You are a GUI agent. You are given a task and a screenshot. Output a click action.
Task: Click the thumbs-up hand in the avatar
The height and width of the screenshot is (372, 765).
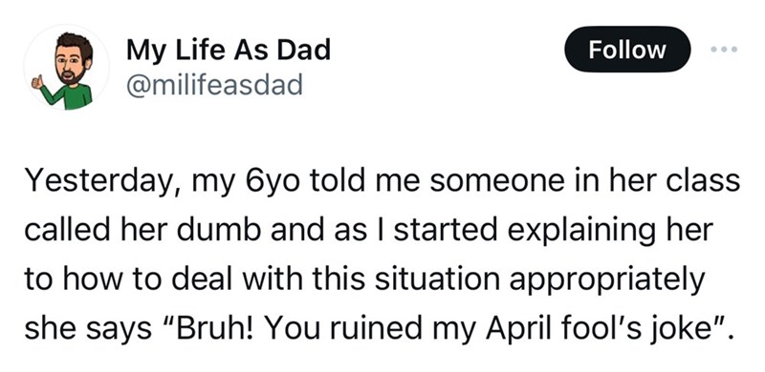click(x=37, y=81)
